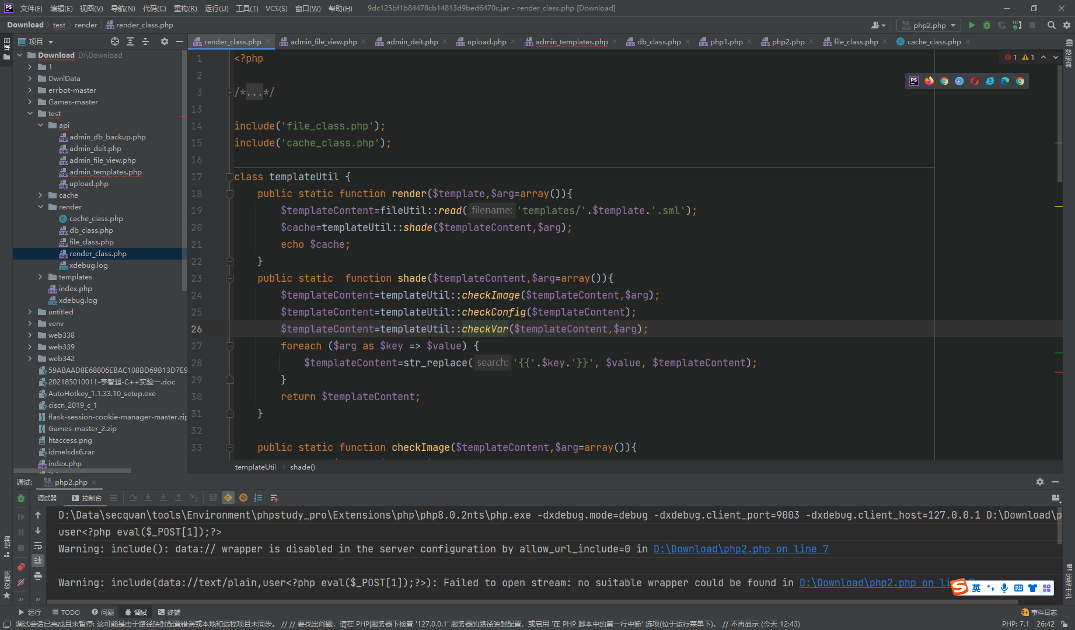Open the 重构(R) Refactor menu
Screen dimensions: 1075x630
pyautogui.click(x=185, y=8)
